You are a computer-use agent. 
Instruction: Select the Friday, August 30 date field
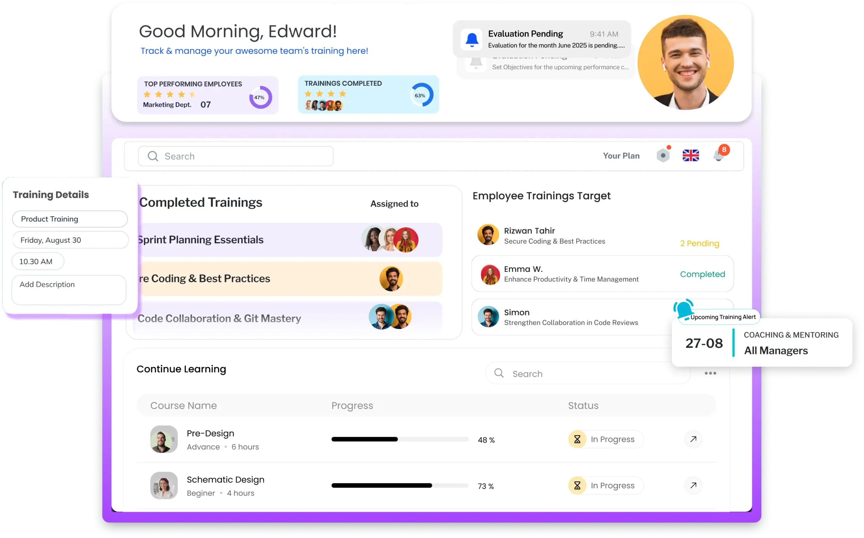coord(70,240)
